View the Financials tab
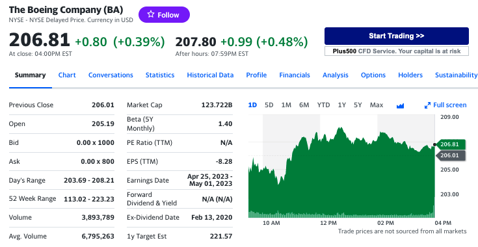Image resolution: width=478 pixels, height=247 pixels. (295, 75)
